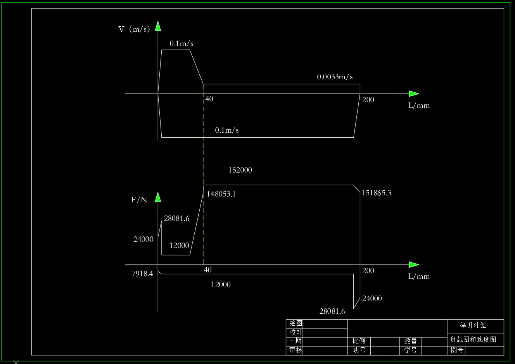Click the "数量" title block label
The image size is (515, 364).
(x=410, y=341)
